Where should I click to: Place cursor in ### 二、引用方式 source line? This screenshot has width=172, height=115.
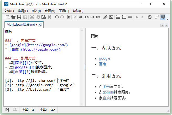(20, 58)
